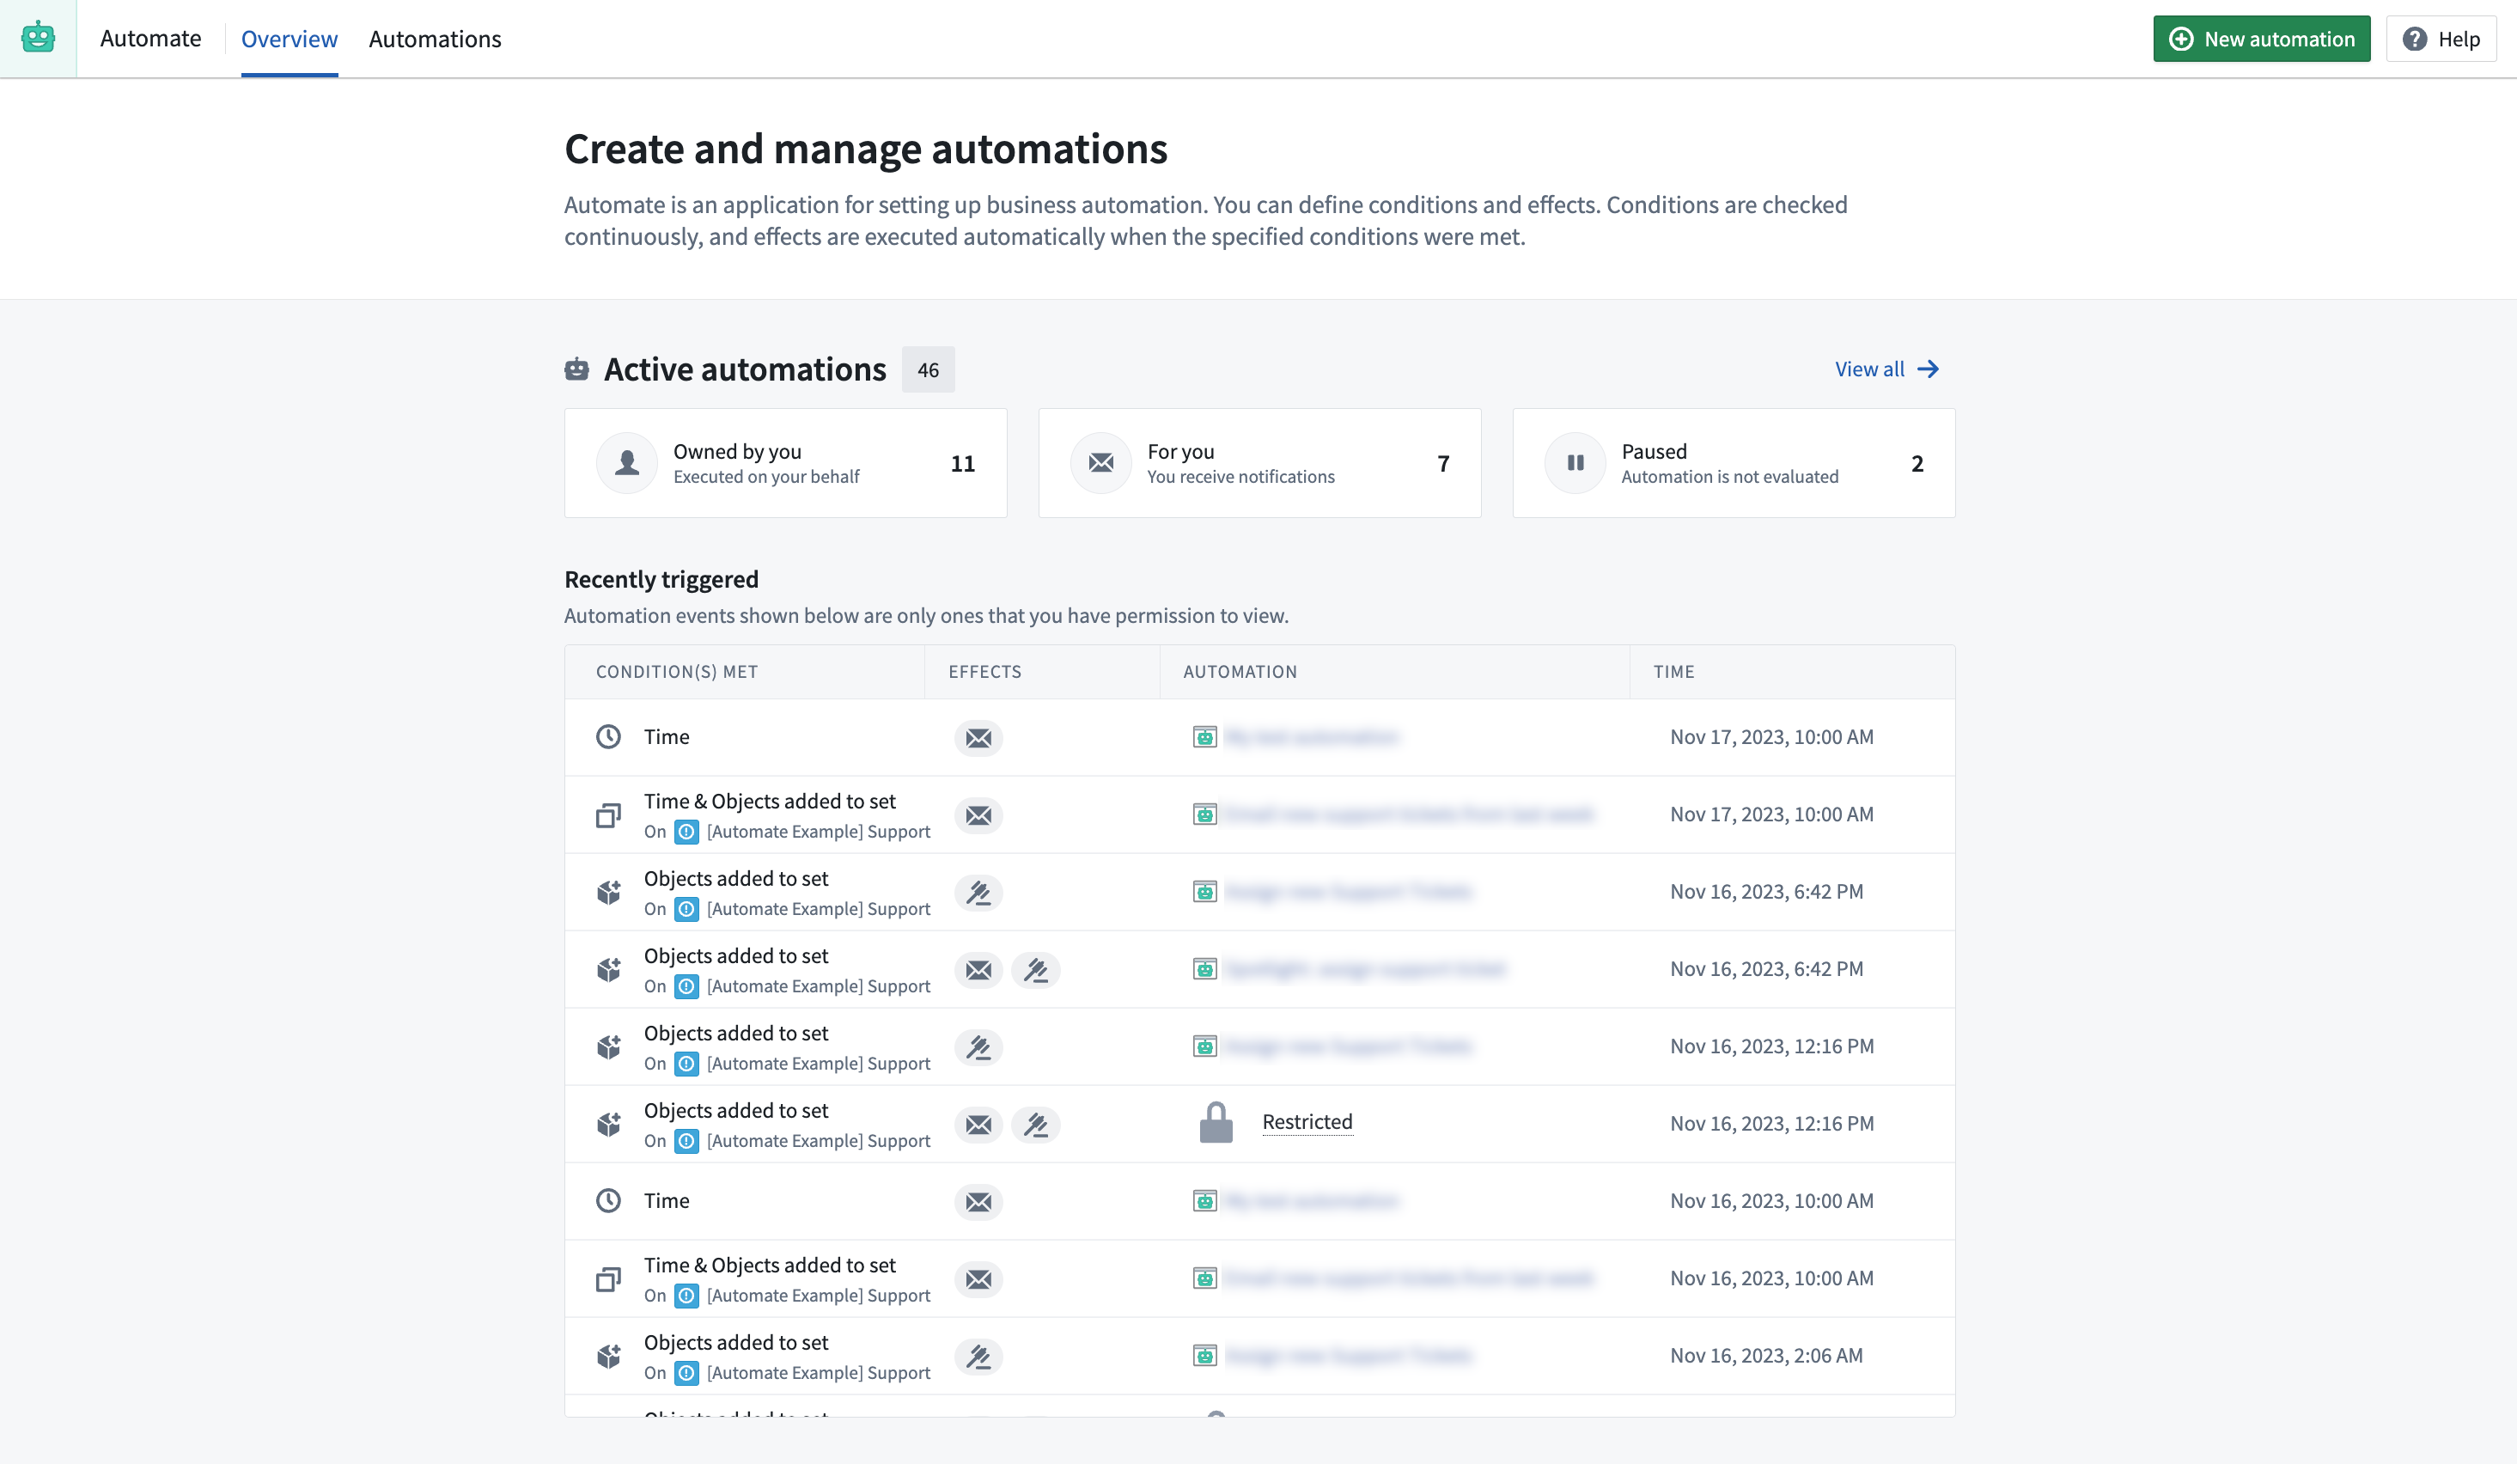Image resolution: width=2517 pixels, height=1464 pixels.
Task: Click the Recently triggered heading
Action: (x=661, y=579)
